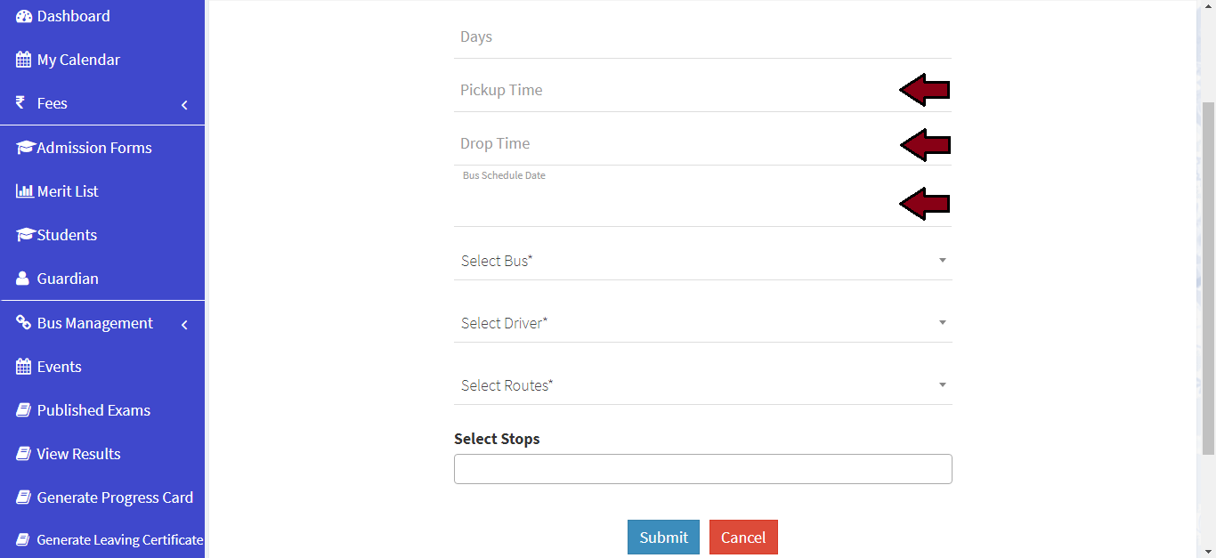Click the My Calendar icon
The width and height of the screenshot is (1216, 558).
click(x=24, y=60)
